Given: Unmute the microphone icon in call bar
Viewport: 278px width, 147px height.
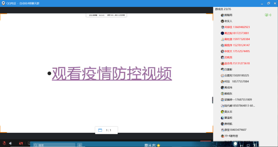Looking at the screenshot, I should tap(4, 143).
